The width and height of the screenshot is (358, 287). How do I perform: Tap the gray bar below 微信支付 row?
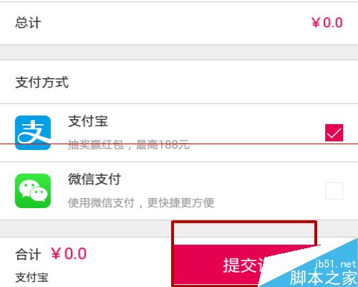[x=86, y=228]
